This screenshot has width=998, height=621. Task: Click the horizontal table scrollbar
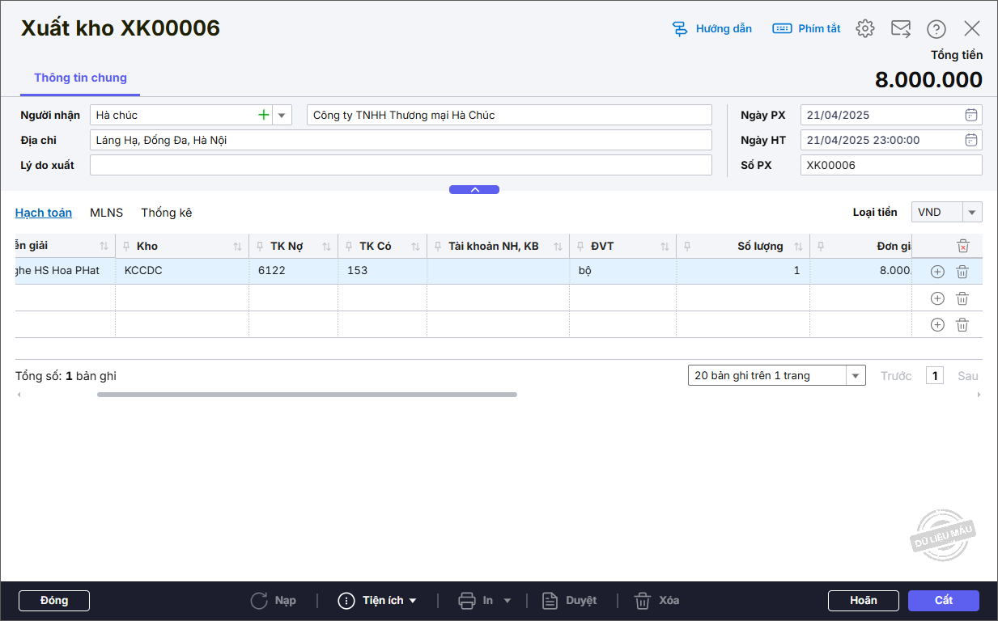[307, 395]
